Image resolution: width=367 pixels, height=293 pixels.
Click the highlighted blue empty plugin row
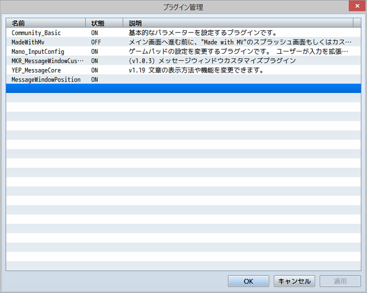(183, 88)
